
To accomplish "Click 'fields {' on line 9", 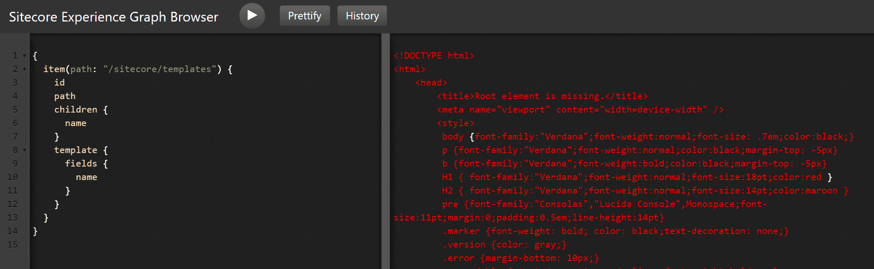I will [x=86, y=164].
